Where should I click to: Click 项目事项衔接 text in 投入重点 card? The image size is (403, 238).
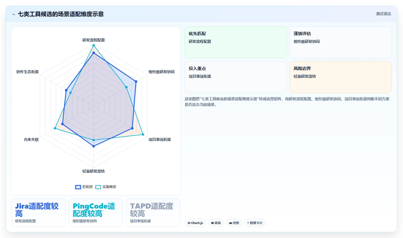pos(200,76)
